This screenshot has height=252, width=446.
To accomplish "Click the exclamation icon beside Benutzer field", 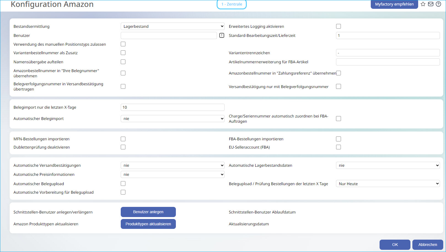I will [x=222, y=35].
